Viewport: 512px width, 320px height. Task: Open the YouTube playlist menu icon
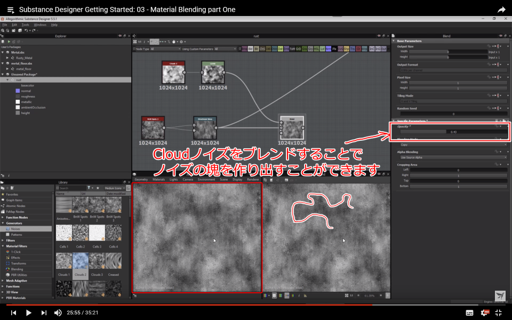pyautogui.click(x=11, y=10)
